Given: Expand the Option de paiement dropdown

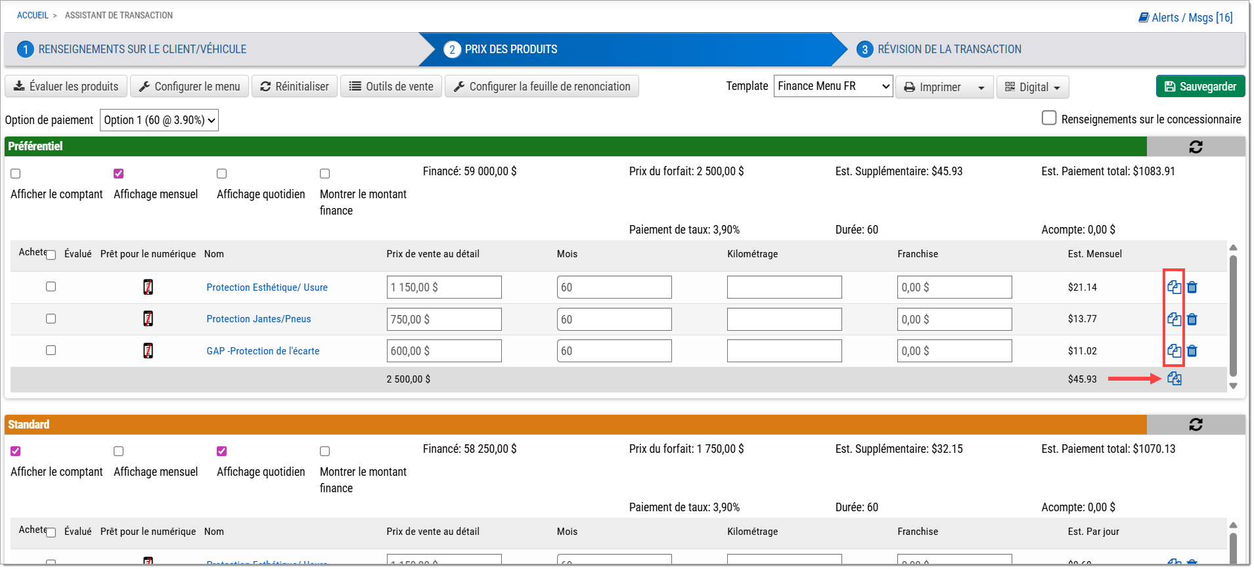Looking at the screenshot, I should coord(159,120).
